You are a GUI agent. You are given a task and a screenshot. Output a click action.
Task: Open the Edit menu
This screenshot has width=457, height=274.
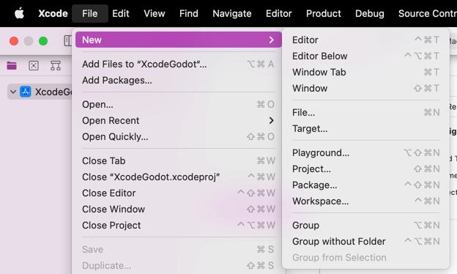[121, 13]
